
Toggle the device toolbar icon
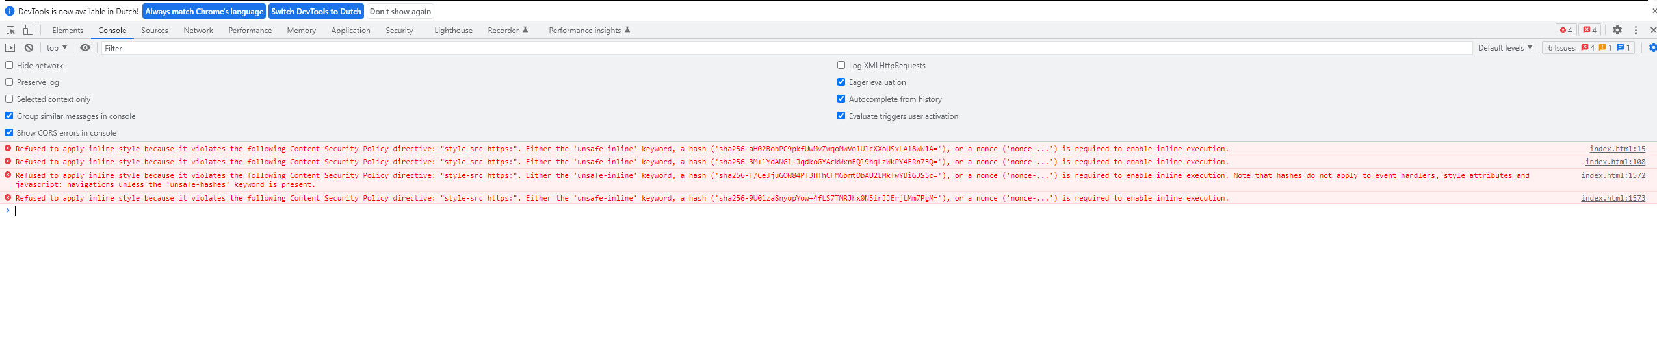tap(28, 31)
